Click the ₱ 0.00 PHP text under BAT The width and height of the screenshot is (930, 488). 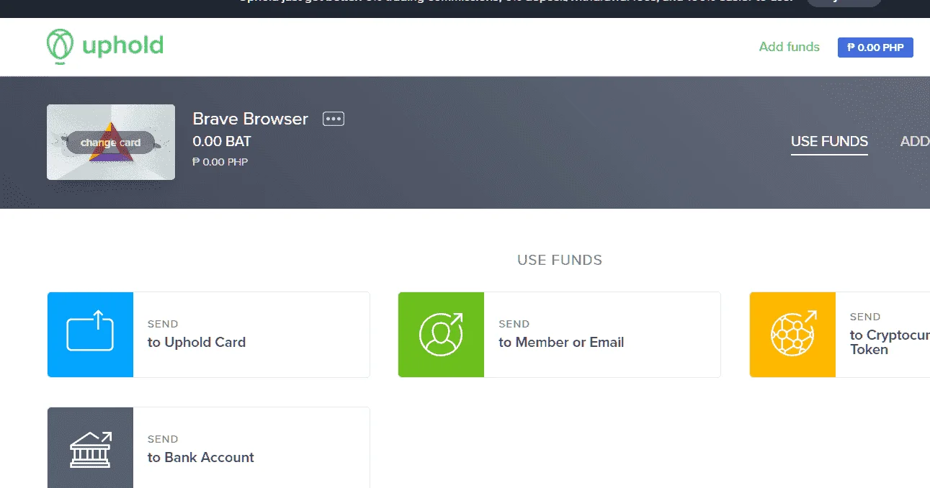220,162
